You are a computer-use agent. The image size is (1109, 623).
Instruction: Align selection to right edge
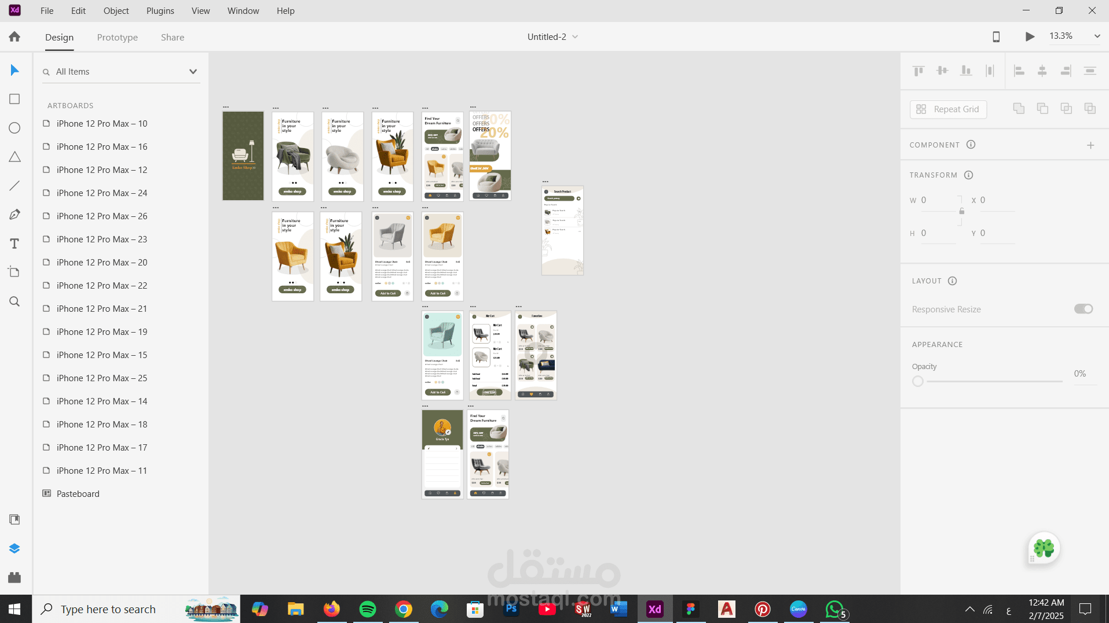click(1066, 71)
